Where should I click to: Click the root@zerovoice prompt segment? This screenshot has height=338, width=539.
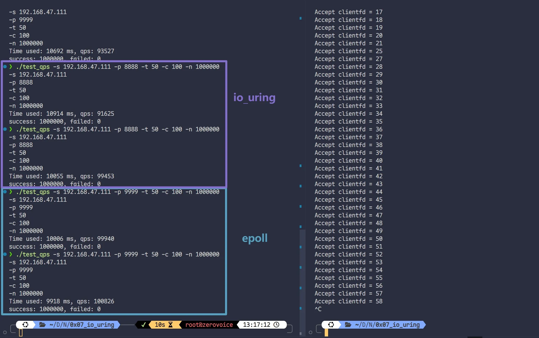tap(209, 324)
